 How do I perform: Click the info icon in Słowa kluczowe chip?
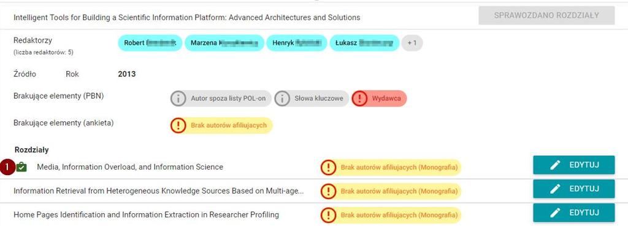[282, 99]
